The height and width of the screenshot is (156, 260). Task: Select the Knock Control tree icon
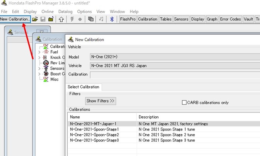[45, 57]
